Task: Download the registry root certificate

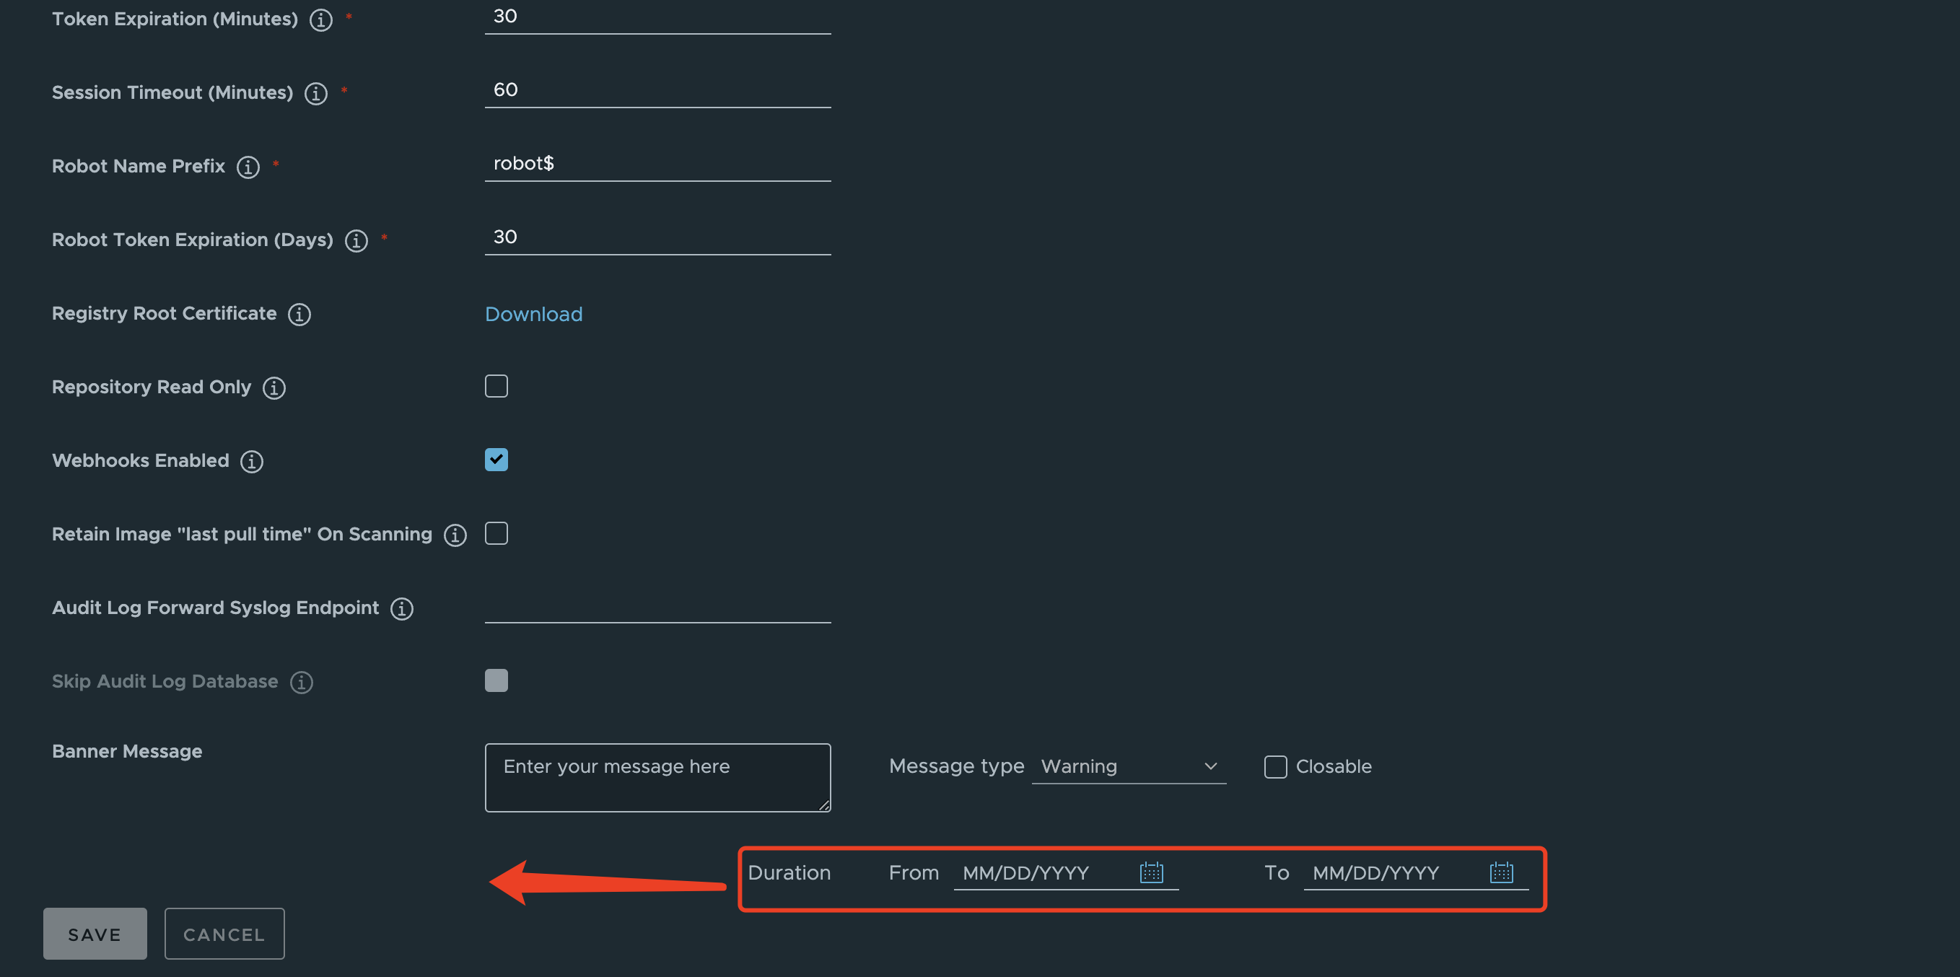Action: point(533,315)
